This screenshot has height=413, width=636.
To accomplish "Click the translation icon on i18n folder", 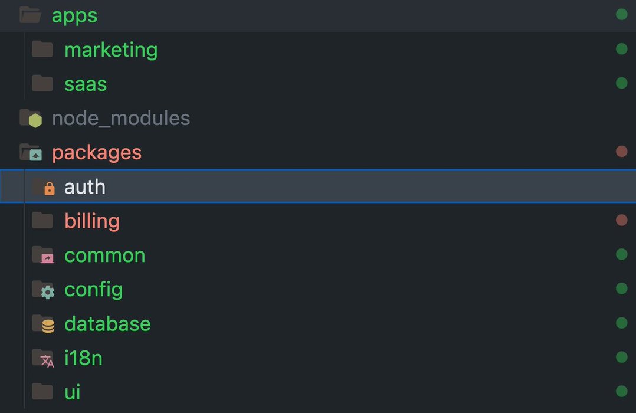I will [47, 360].
